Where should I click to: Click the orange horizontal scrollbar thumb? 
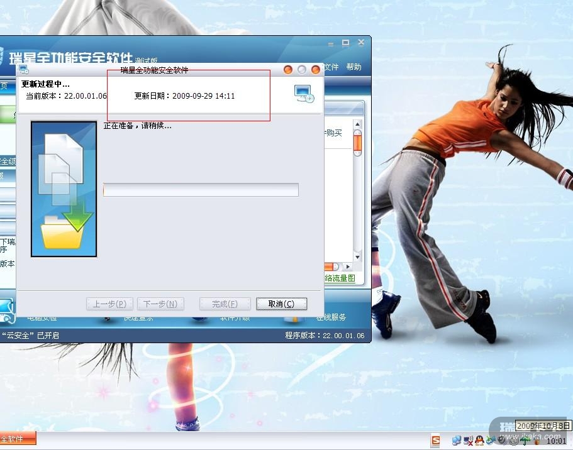[331, 266]
